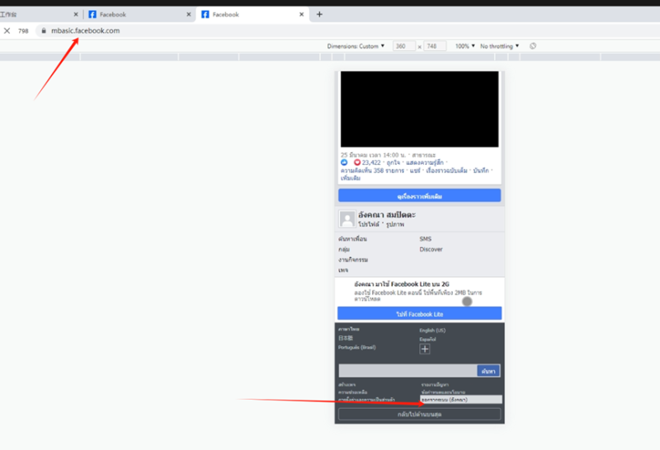Open the 100% zoom dropdown

pos(464,46)
